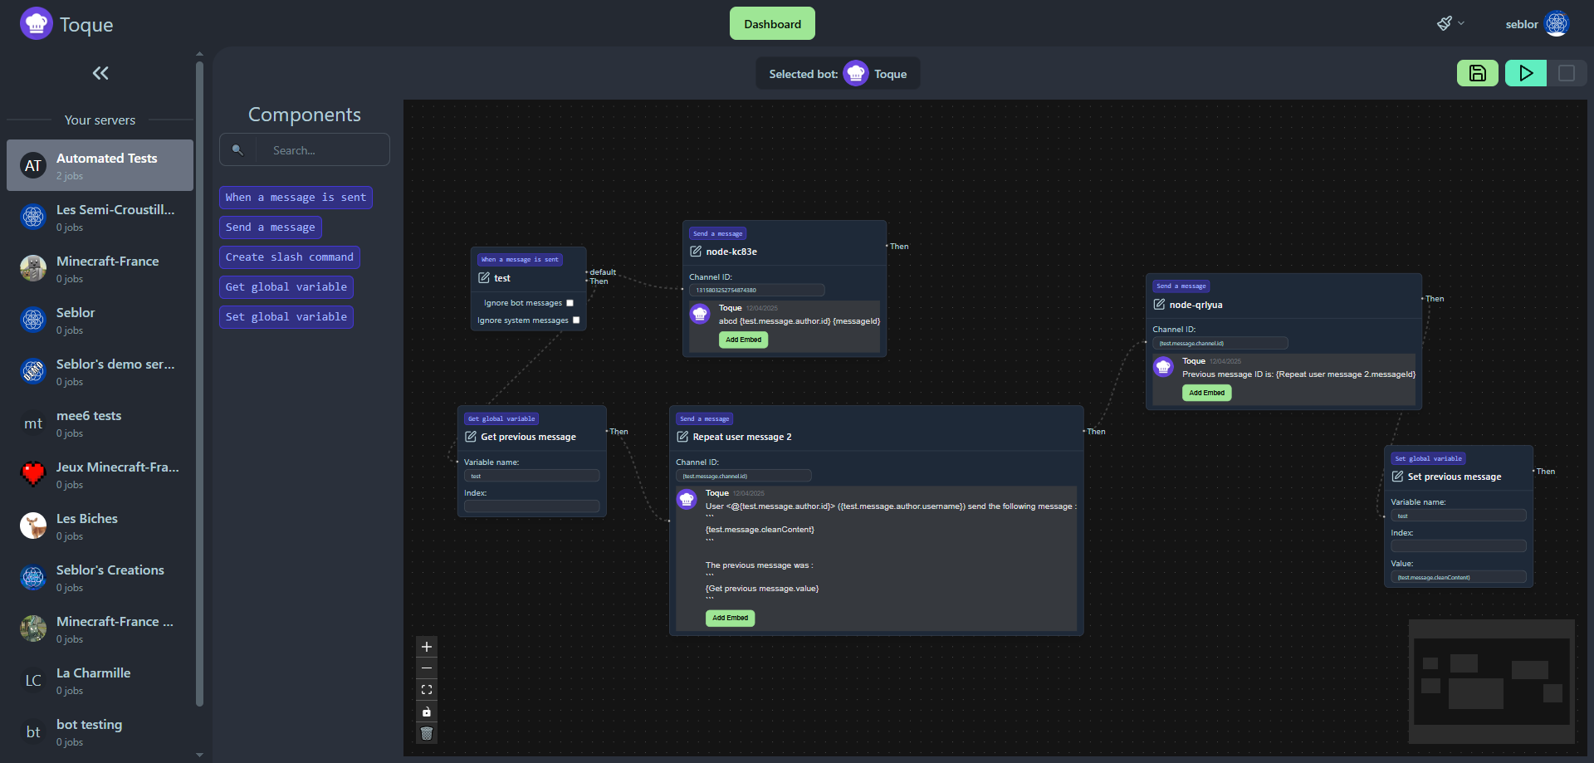Open the rocket icon menu
This screenshot has height=763, width=1594.
(x=1450, y=23)
